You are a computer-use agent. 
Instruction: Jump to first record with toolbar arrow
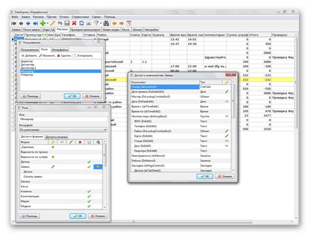click(x=14, y=23)
